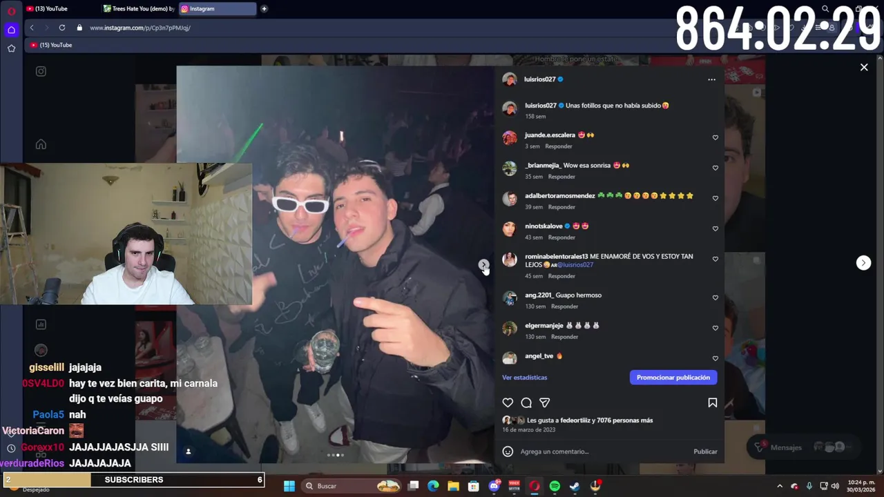
Task: Open a new browser tab
Action: click(264, 8)
